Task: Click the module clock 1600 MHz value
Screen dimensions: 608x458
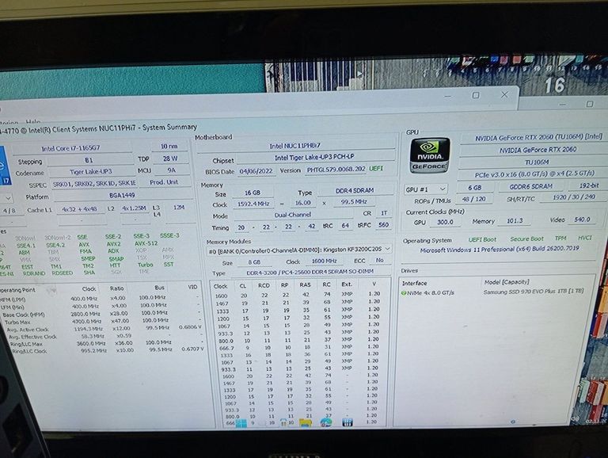Action: pyautogui.click(x=324, y=261)
